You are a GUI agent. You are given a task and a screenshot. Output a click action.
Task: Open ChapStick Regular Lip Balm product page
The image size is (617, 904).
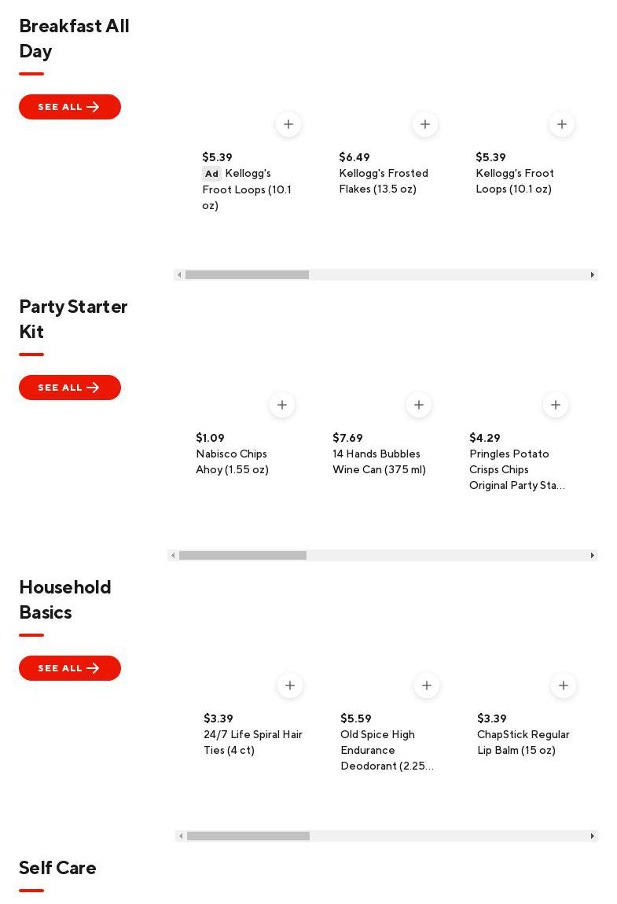coord(523,743)
